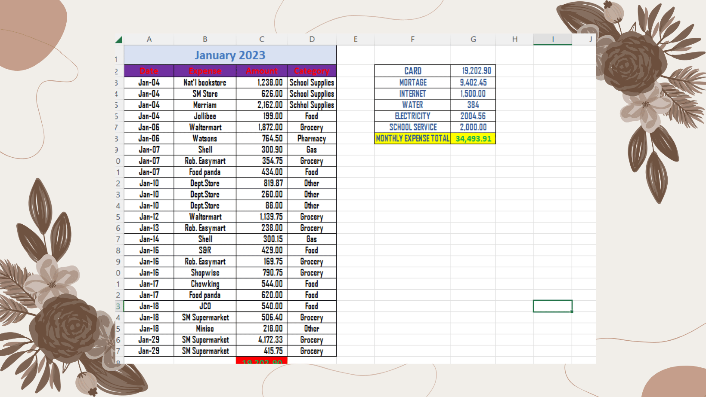Select the Jollibee expense cell
The width and height of the screenshot is (706, 397).
(205, 116)
